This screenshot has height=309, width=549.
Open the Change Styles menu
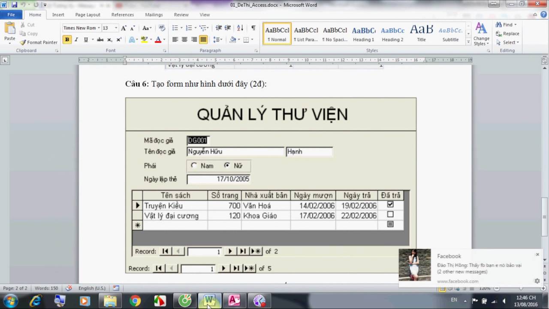pos(481,34)
